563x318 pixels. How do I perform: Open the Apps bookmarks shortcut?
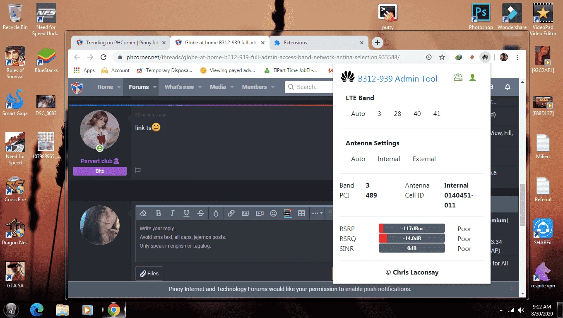(84, 70)
